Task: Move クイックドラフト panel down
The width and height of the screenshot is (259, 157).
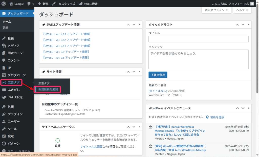Action: pos(243,25)
